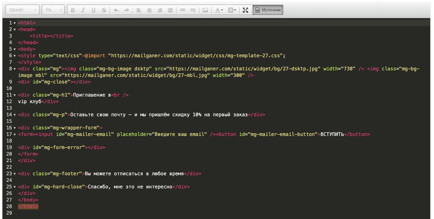Justify text alignment

170,10
